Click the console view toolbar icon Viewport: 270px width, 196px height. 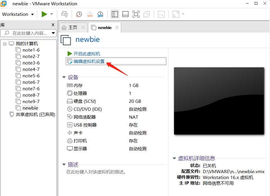pyautogui.click(x=161, y=14)
